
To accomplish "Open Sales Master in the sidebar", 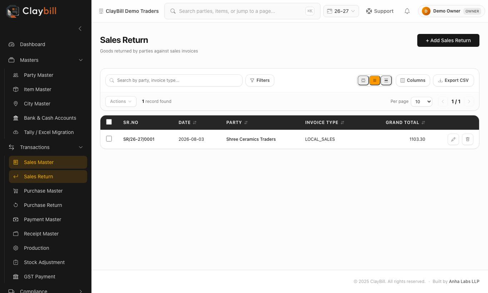I will tap(48, 162).
